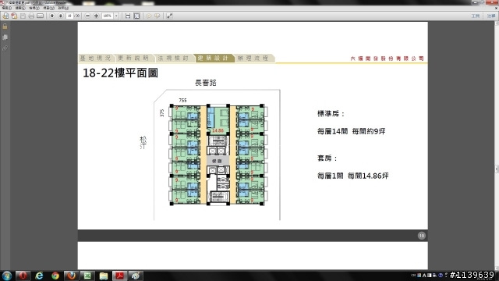Click the page number 18 badge
Viewport: 499px width, 281px height.
[422, 236]
